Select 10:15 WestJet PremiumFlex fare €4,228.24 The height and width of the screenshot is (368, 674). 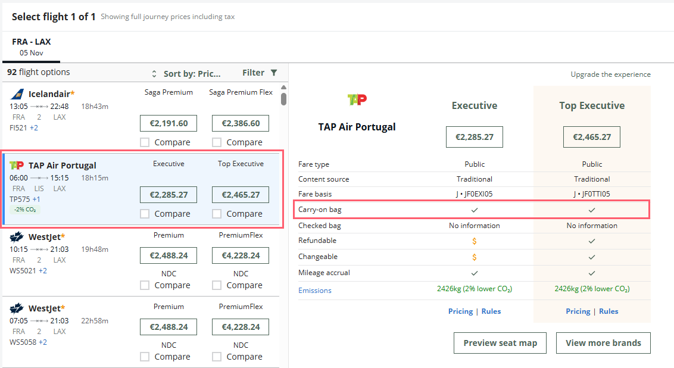(x=241, y=255)
